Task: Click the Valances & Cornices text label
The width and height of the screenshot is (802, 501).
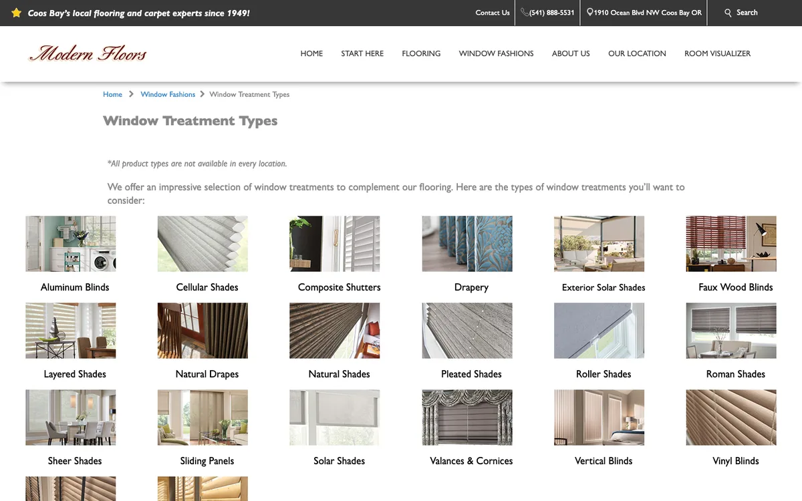Action: coord(471,461)
